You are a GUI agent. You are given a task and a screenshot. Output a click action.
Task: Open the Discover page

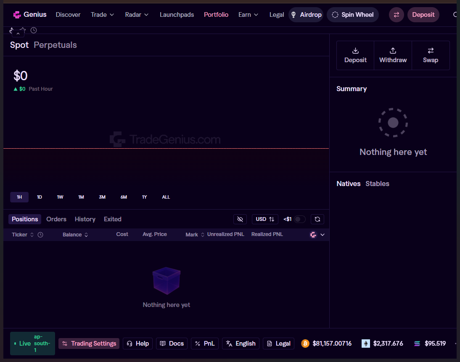pyautogui.click(x=68, y=15)
